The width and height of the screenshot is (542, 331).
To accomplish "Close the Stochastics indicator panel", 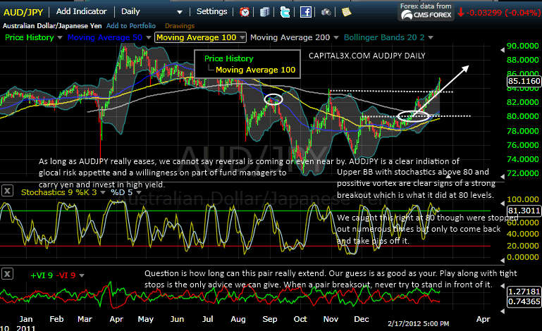I will (x=6, y=191).
